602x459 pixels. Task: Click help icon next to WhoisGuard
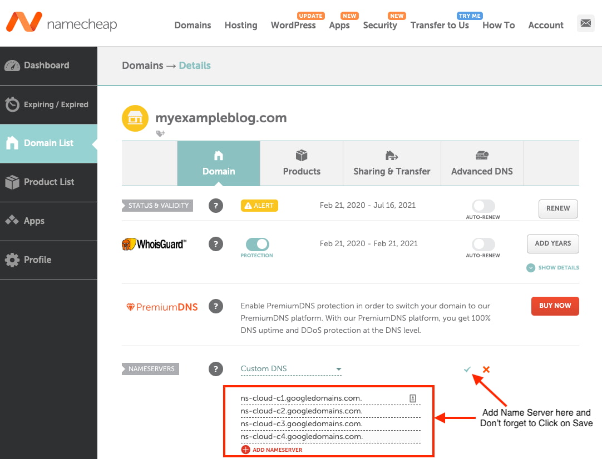(x=216, y=244)
